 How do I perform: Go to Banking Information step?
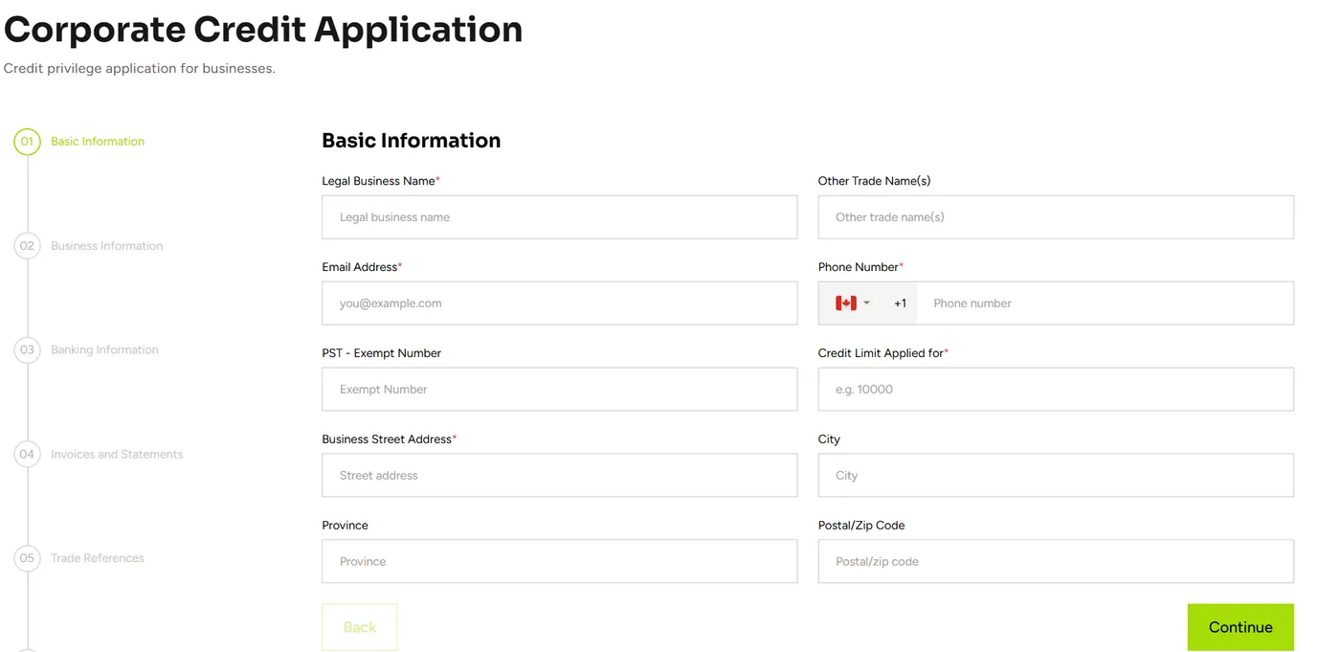(x=104, y=350)
